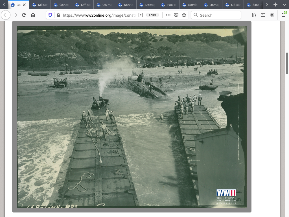Screen dimensions: 289x217
Task: Reset zoom using the 170% badge
Action: pos(152,15)
